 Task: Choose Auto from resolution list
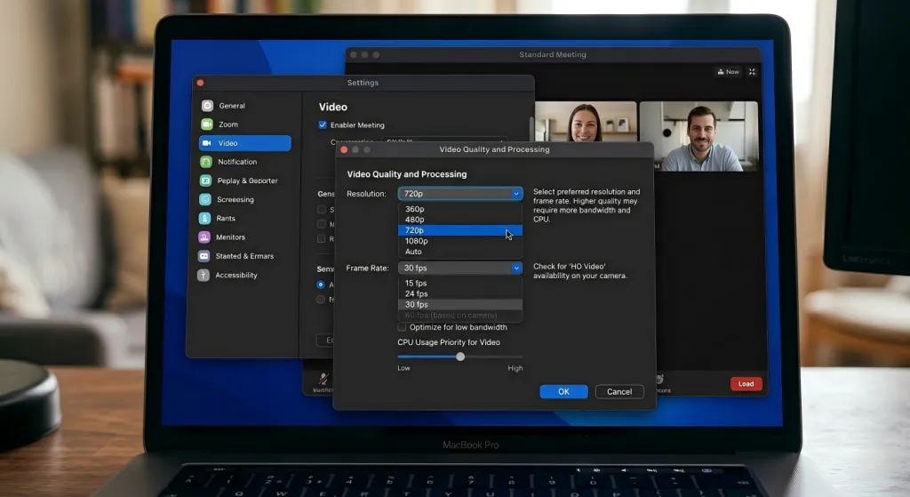click(x=460, y=252)
